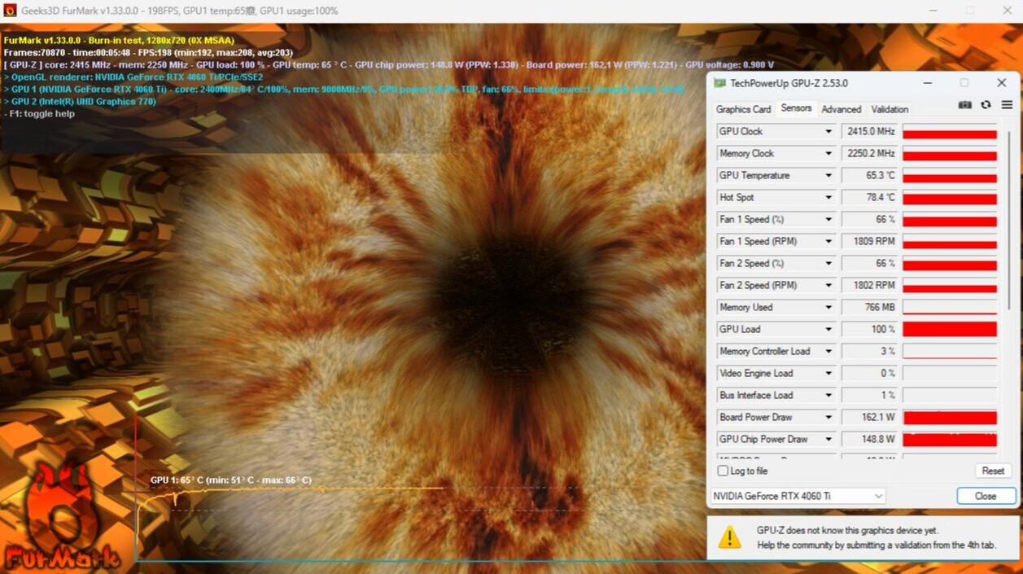Take a GPU-Z screenshot with the camera icon
Screen dimensions: 1023x574
pos(965,106)
